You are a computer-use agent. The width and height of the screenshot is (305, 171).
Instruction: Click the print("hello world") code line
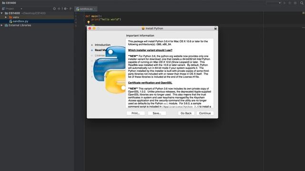point(106,19)
